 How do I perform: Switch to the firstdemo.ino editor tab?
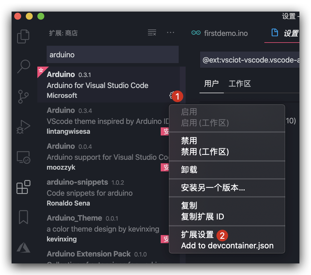[219, 33]
